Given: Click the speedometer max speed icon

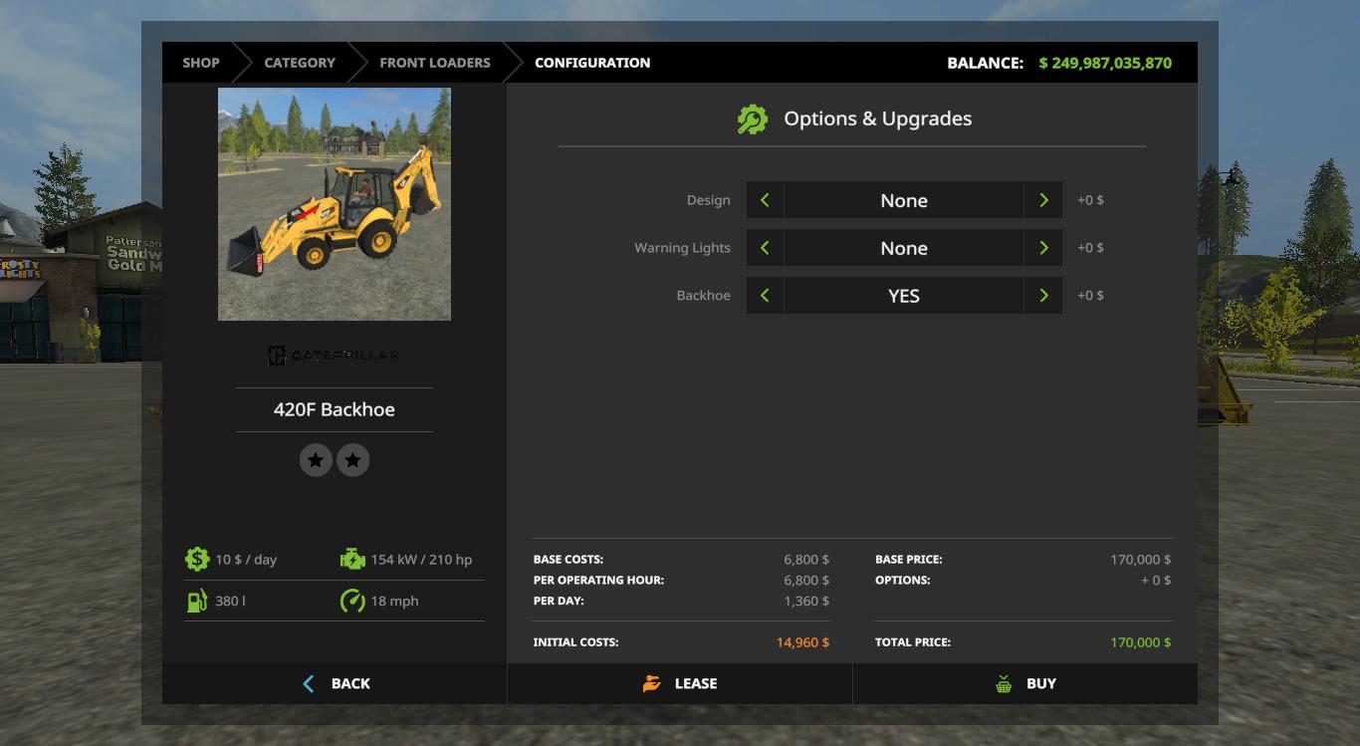Looking at the screenshot, I should coord(352,601).
